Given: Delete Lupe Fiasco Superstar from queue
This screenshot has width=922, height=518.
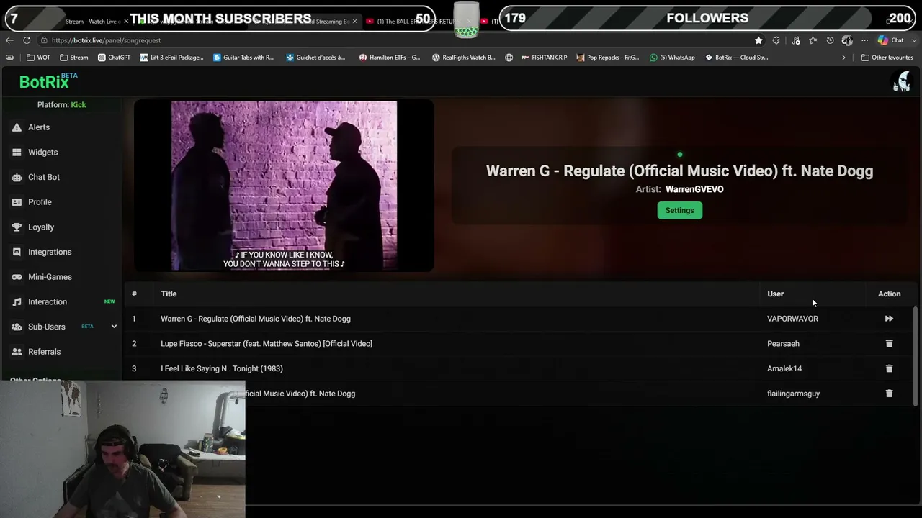Looking at the screenshot, I should (889, 344).
